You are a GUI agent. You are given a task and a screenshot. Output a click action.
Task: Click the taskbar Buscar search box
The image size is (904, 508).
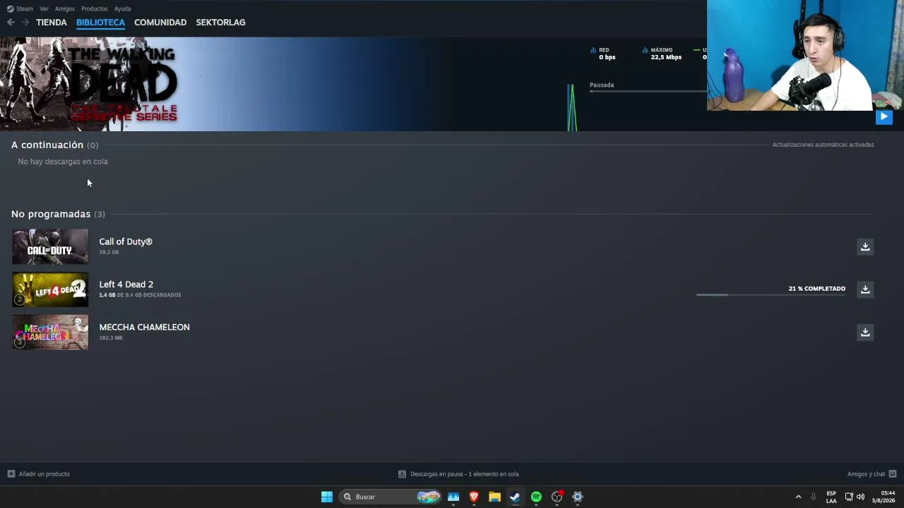pos(390,497)
